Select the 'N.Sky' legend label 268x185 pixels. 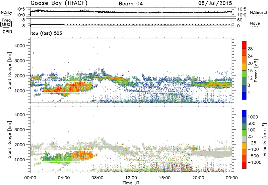(x=6, y=12)
